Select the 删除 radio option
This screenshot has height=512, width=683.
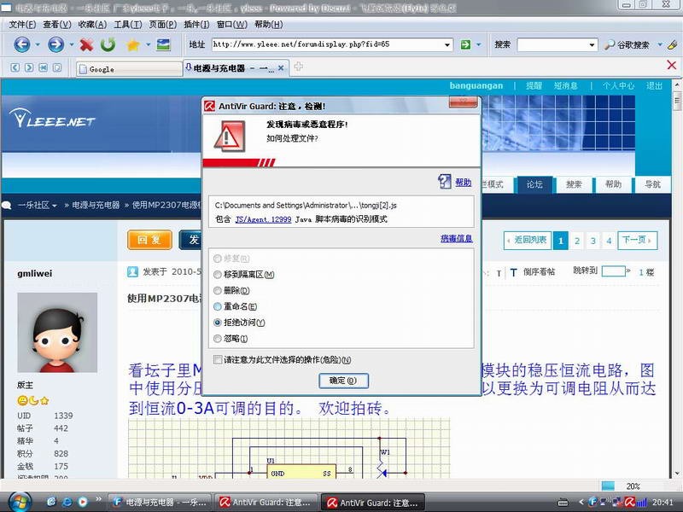point(215,291)
